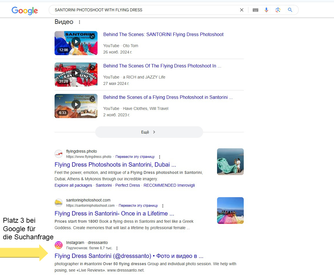Open 'Flying Dress Santorini (@dresssanto)' result title

pyautogui.click(x=129, y=256)
